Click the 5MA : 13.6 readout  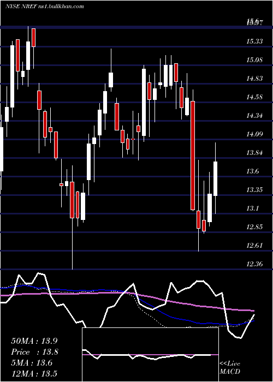(32, 363)
